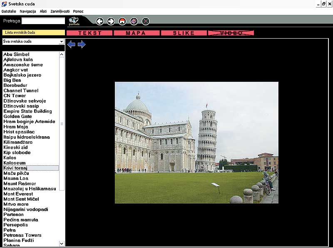Click the Lista svetskih čuda button
The width and height of the screenshot is (333, 248).
click(x=34, y=32)
